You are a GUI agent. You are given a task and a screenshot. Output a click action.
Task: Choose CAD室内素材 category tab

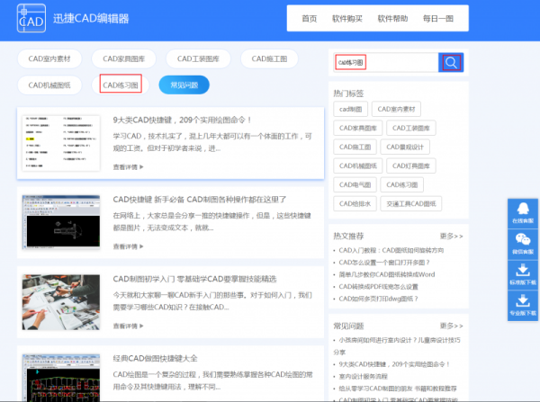(x=49, y=58)
